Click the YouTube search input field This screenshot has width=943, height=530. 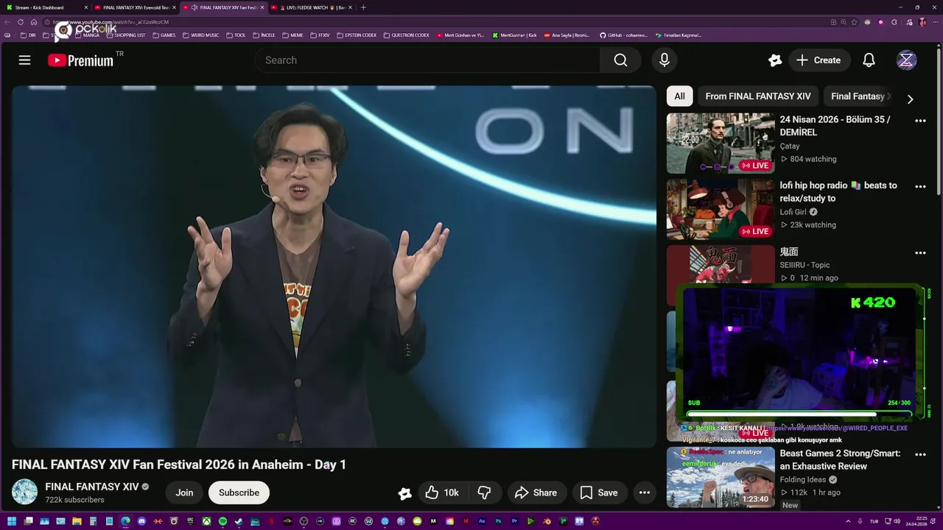pyautogui.click(x=427, y=60)
